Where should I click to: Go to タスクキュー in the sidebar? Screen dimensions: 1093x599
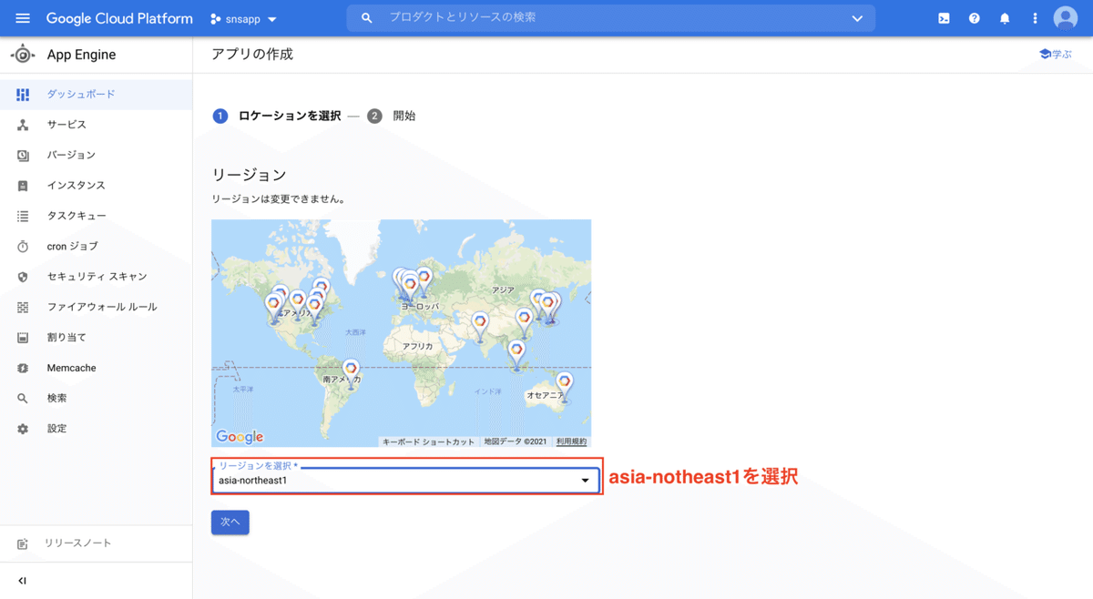[x=96, y=216]
